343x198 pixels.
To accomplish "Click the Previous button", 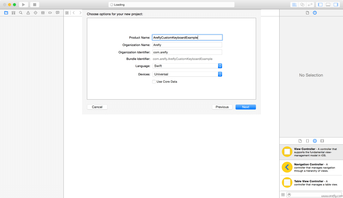I will click(222, 107).
